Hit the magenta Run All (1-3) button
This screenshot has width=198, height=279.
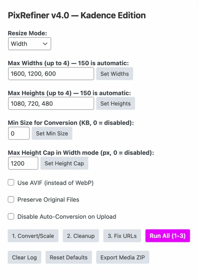[168, 236]
